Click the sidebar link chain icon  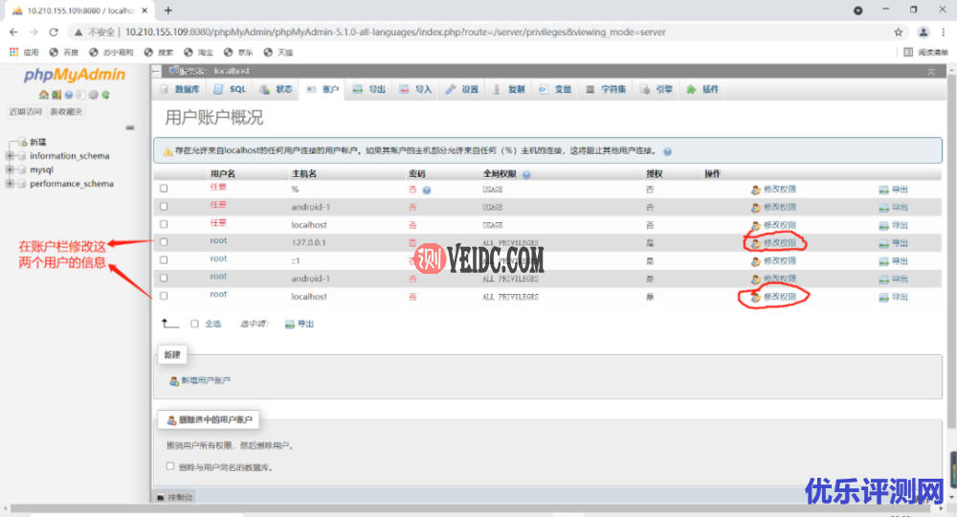click(x=130, y=127)
